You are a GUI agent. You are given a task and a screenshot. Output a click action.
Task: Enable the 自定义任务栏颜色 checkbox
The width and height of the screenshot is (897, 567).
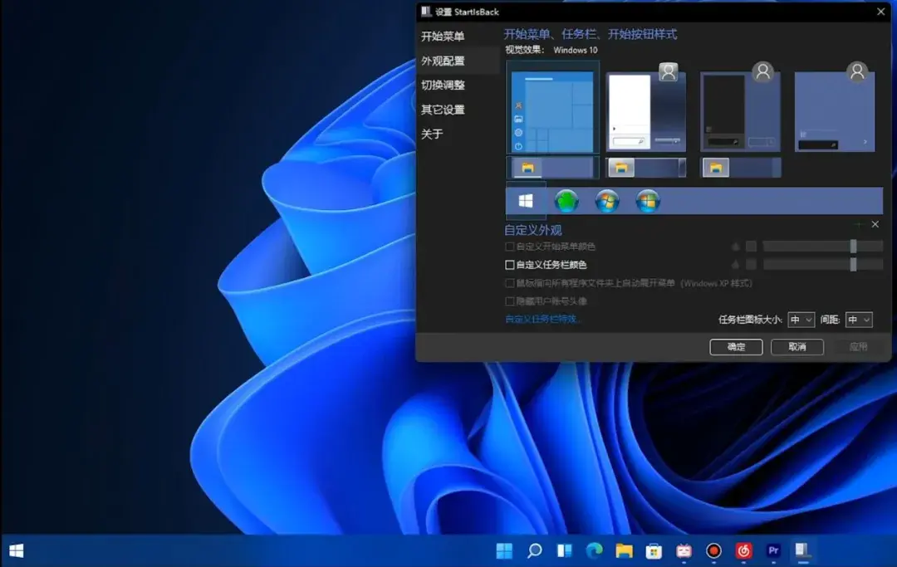coord(508,264)
